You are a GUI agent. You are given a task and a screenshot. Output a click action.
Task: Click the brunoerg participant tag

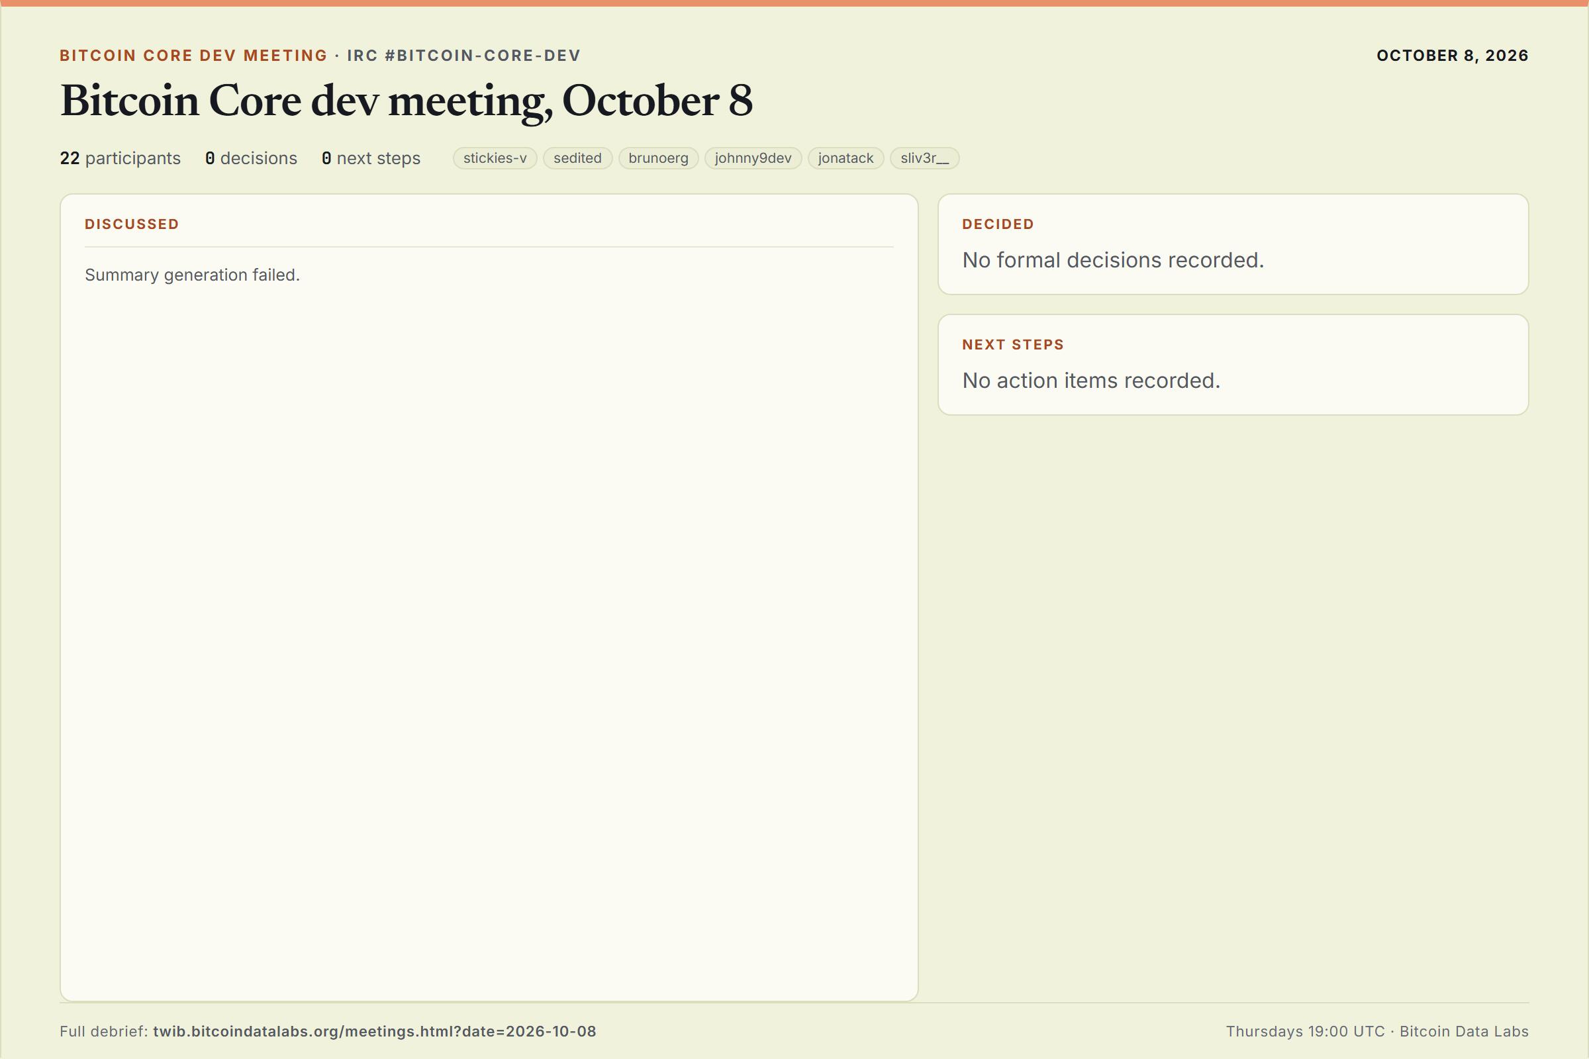click(x=659, y=158)
